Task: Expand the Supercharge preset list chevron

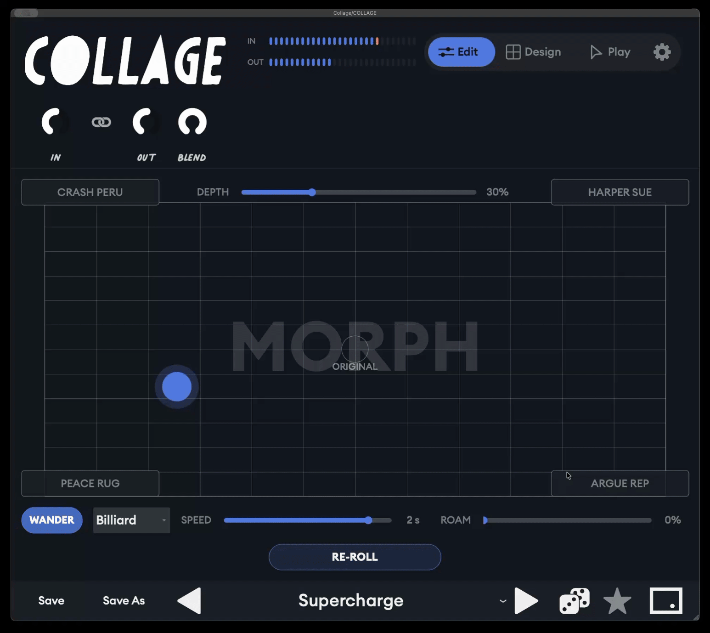Action: (x=503, y=601)
